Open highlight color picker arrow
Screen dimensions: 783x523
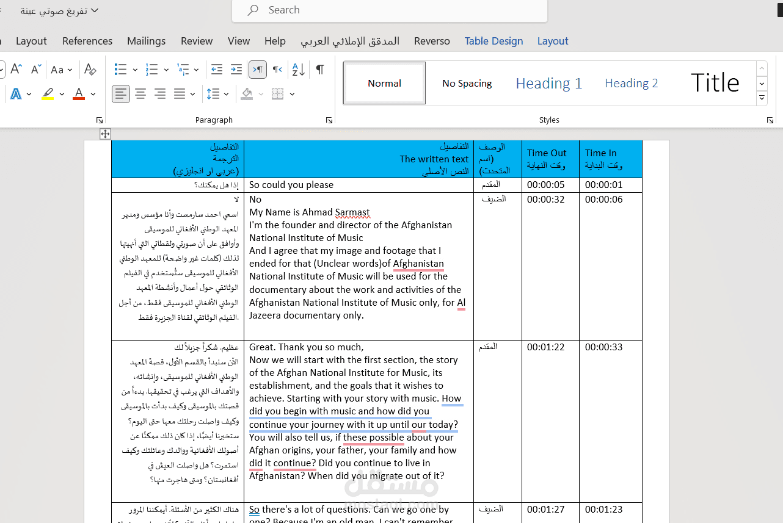point(62,95)
